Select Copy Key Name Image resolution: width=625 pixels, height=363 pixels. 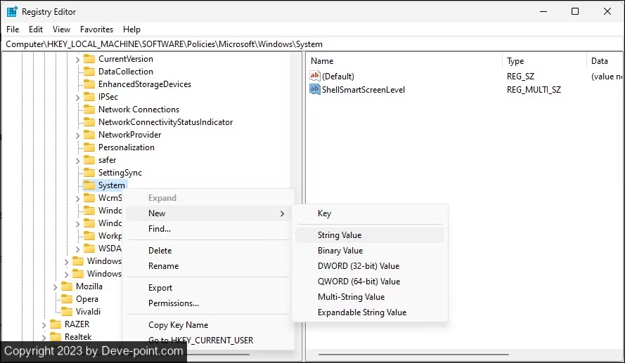[x=208, y=325]
